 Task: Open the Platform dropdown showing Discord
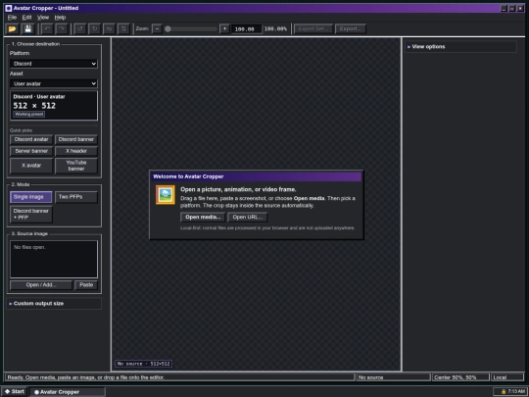(54, 64)
